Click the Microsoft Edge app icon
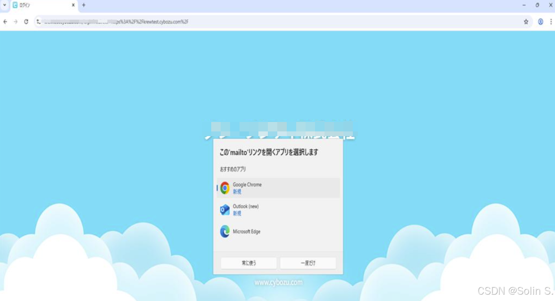 coord(225,231)
